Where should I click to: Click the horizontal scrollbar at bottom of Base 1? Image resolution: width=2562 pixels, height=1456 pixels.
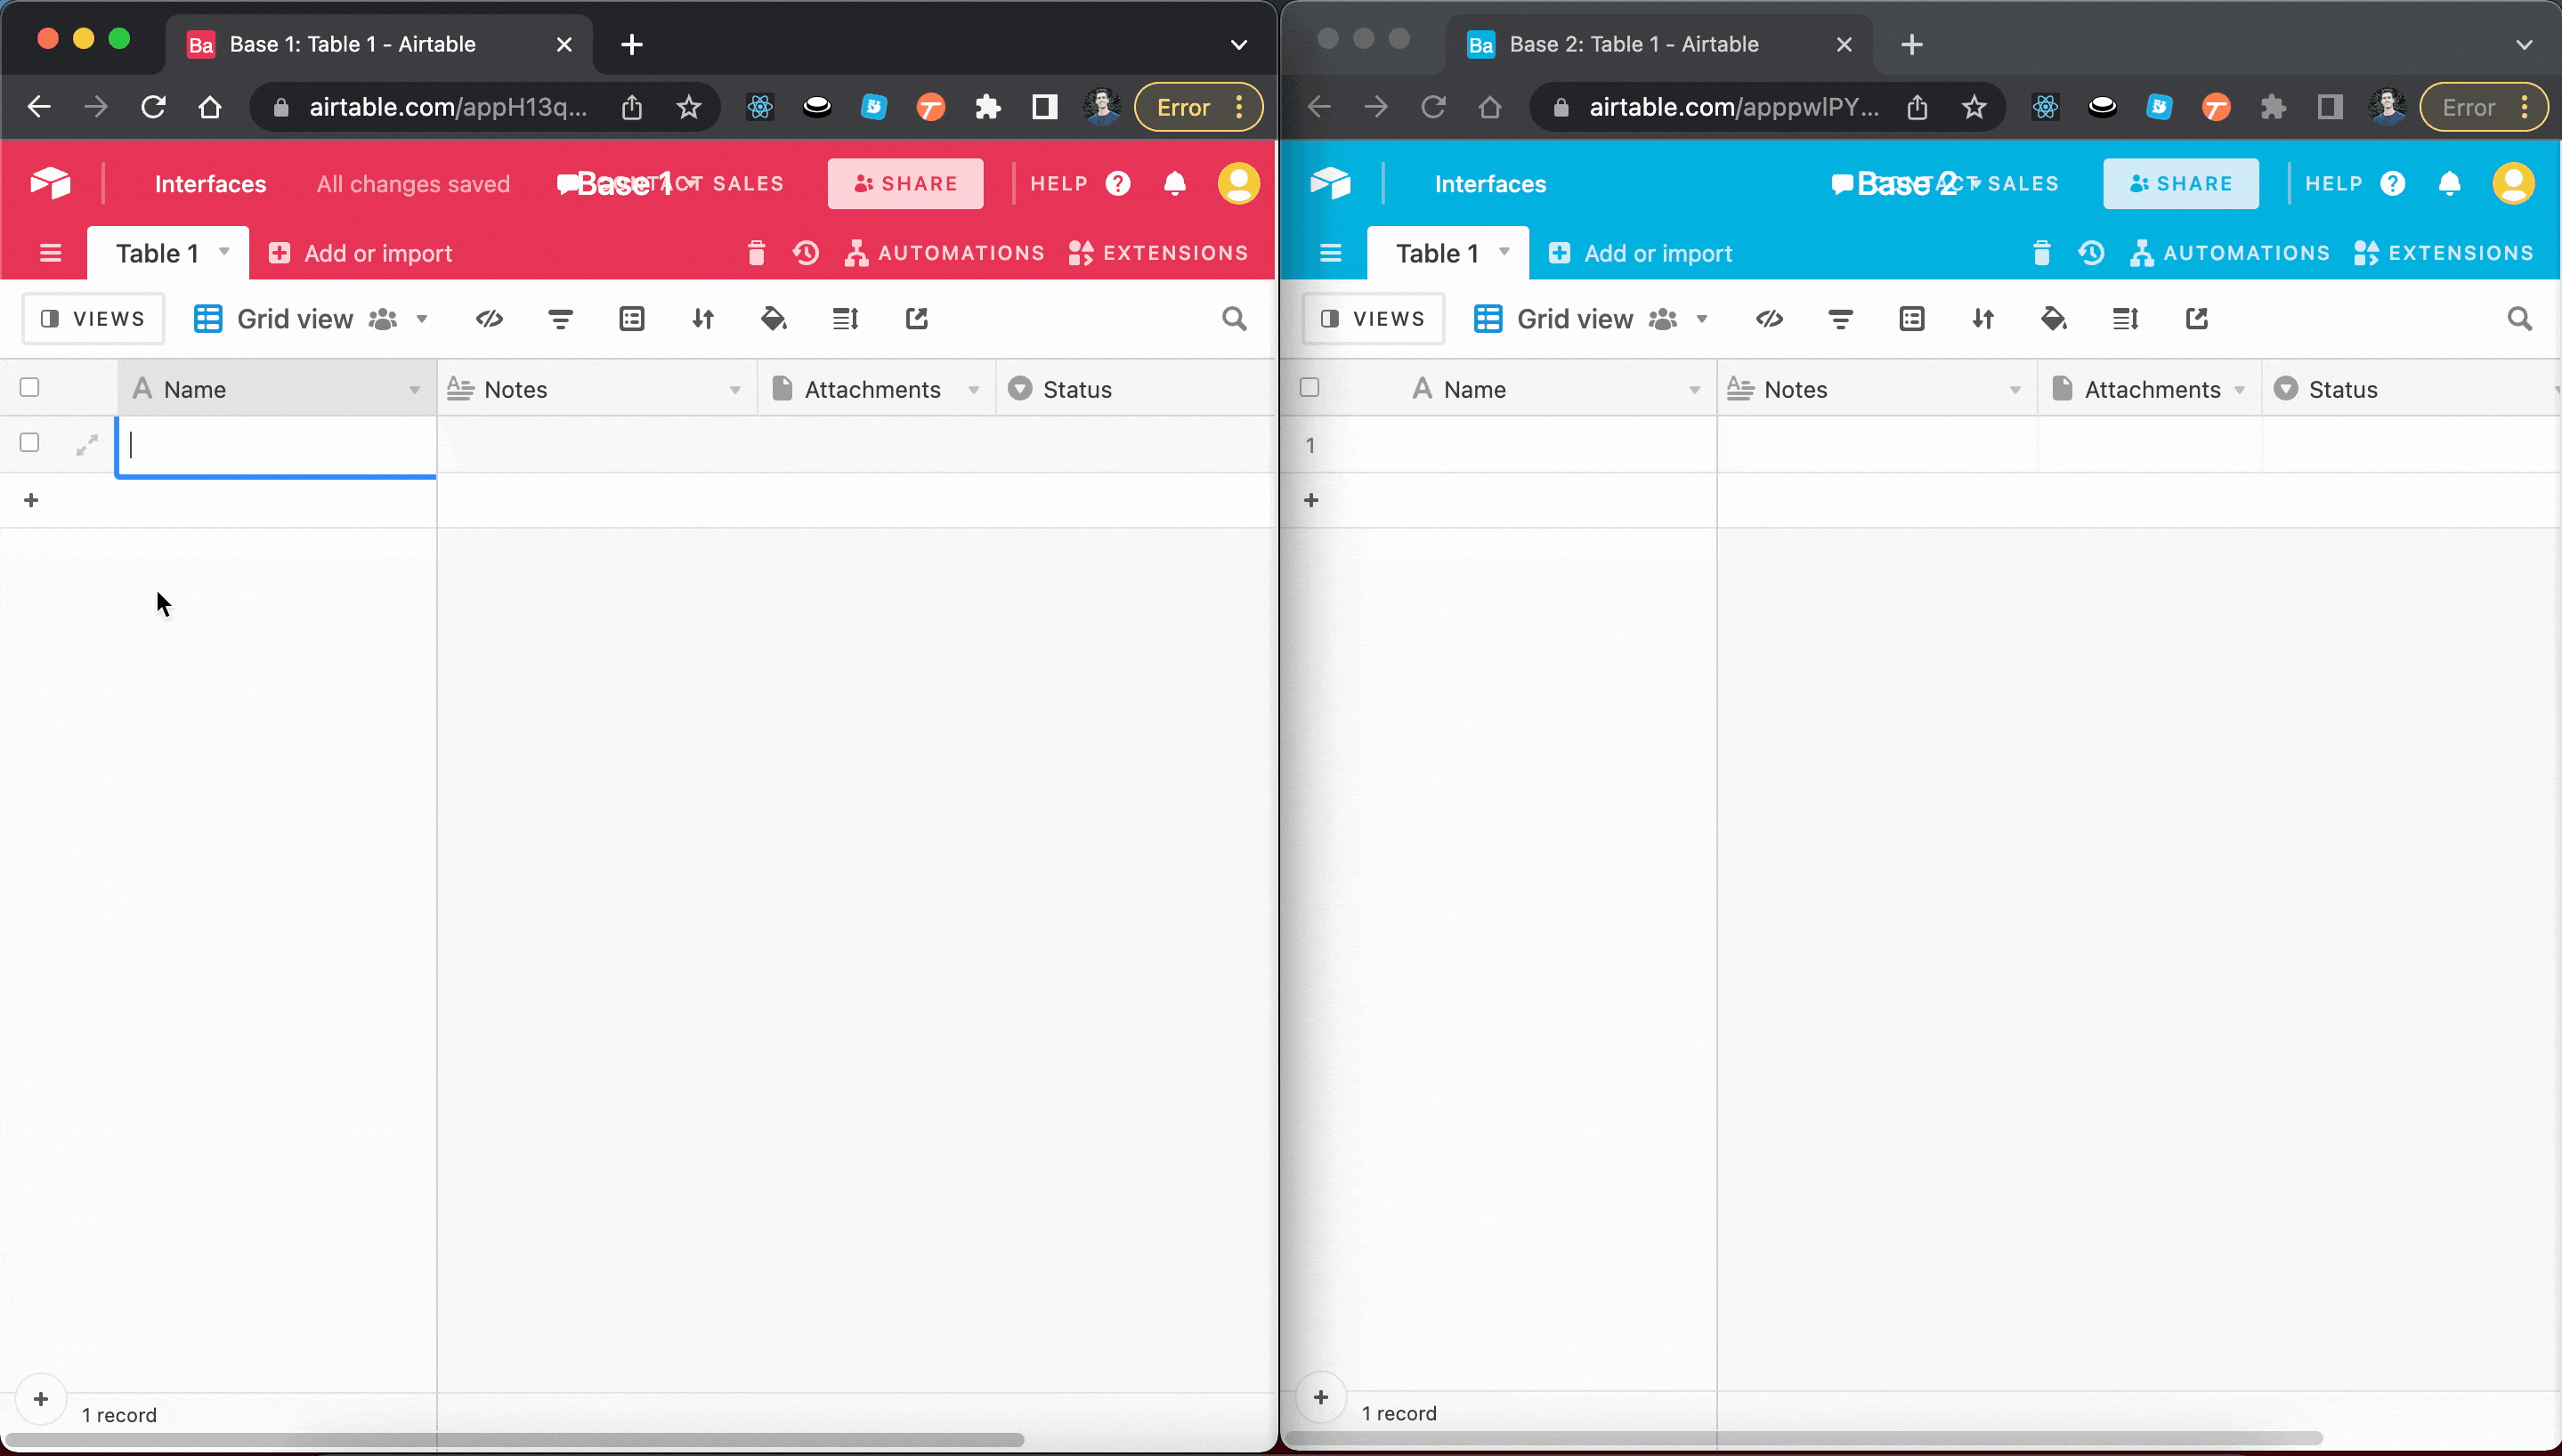point(514,1440)
